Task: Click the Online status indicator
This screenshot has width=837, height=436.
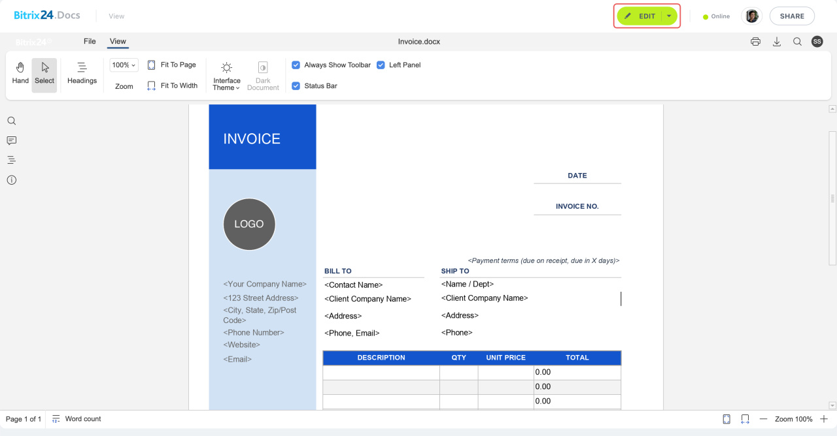Action: tap(716, 16)
